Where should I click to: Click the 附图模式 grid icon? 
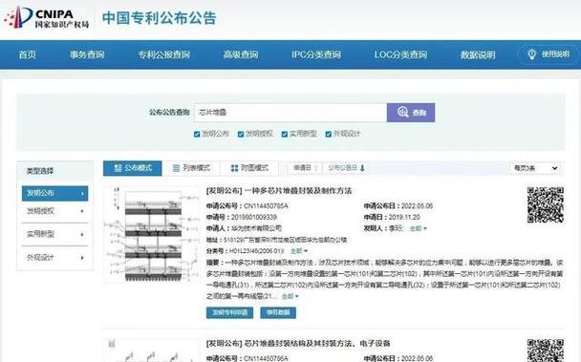click(x=234, y=168)
